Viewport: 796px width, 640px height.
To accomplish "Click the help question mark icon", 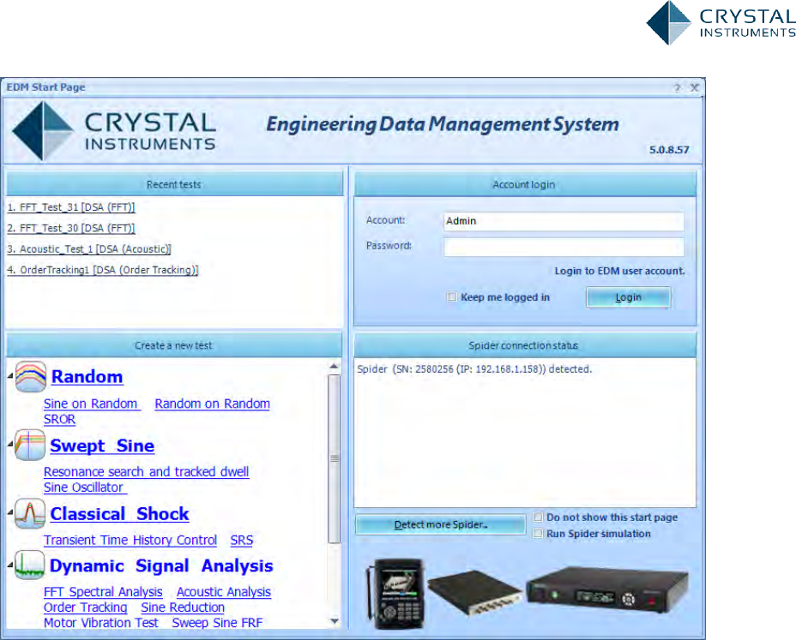I will coord(678,87).
